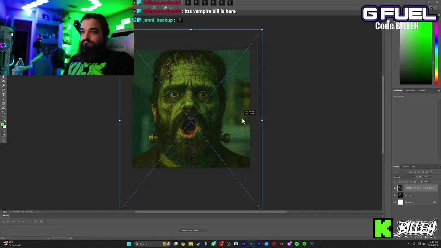Hide the top Frankenstein image layer
This screenshot has width=441, height=248.
pos(394,188)
